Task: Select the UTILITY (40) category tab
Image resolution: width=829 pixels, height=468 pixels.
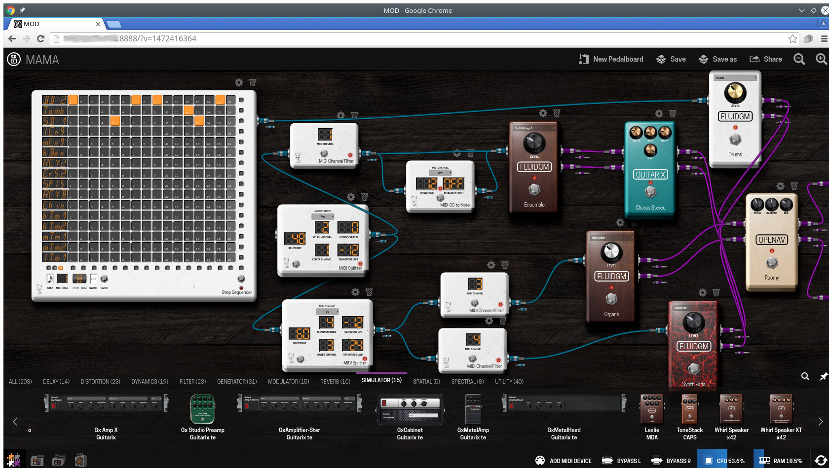Action: point(509,382)
